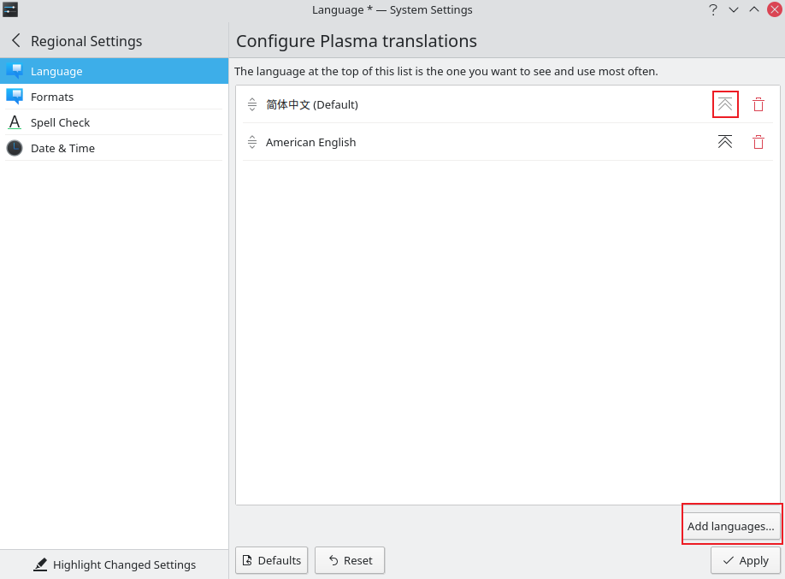Screen dimensions: 785x579
Task: Toggle Highlight Changed Settings
Action: 115,564
